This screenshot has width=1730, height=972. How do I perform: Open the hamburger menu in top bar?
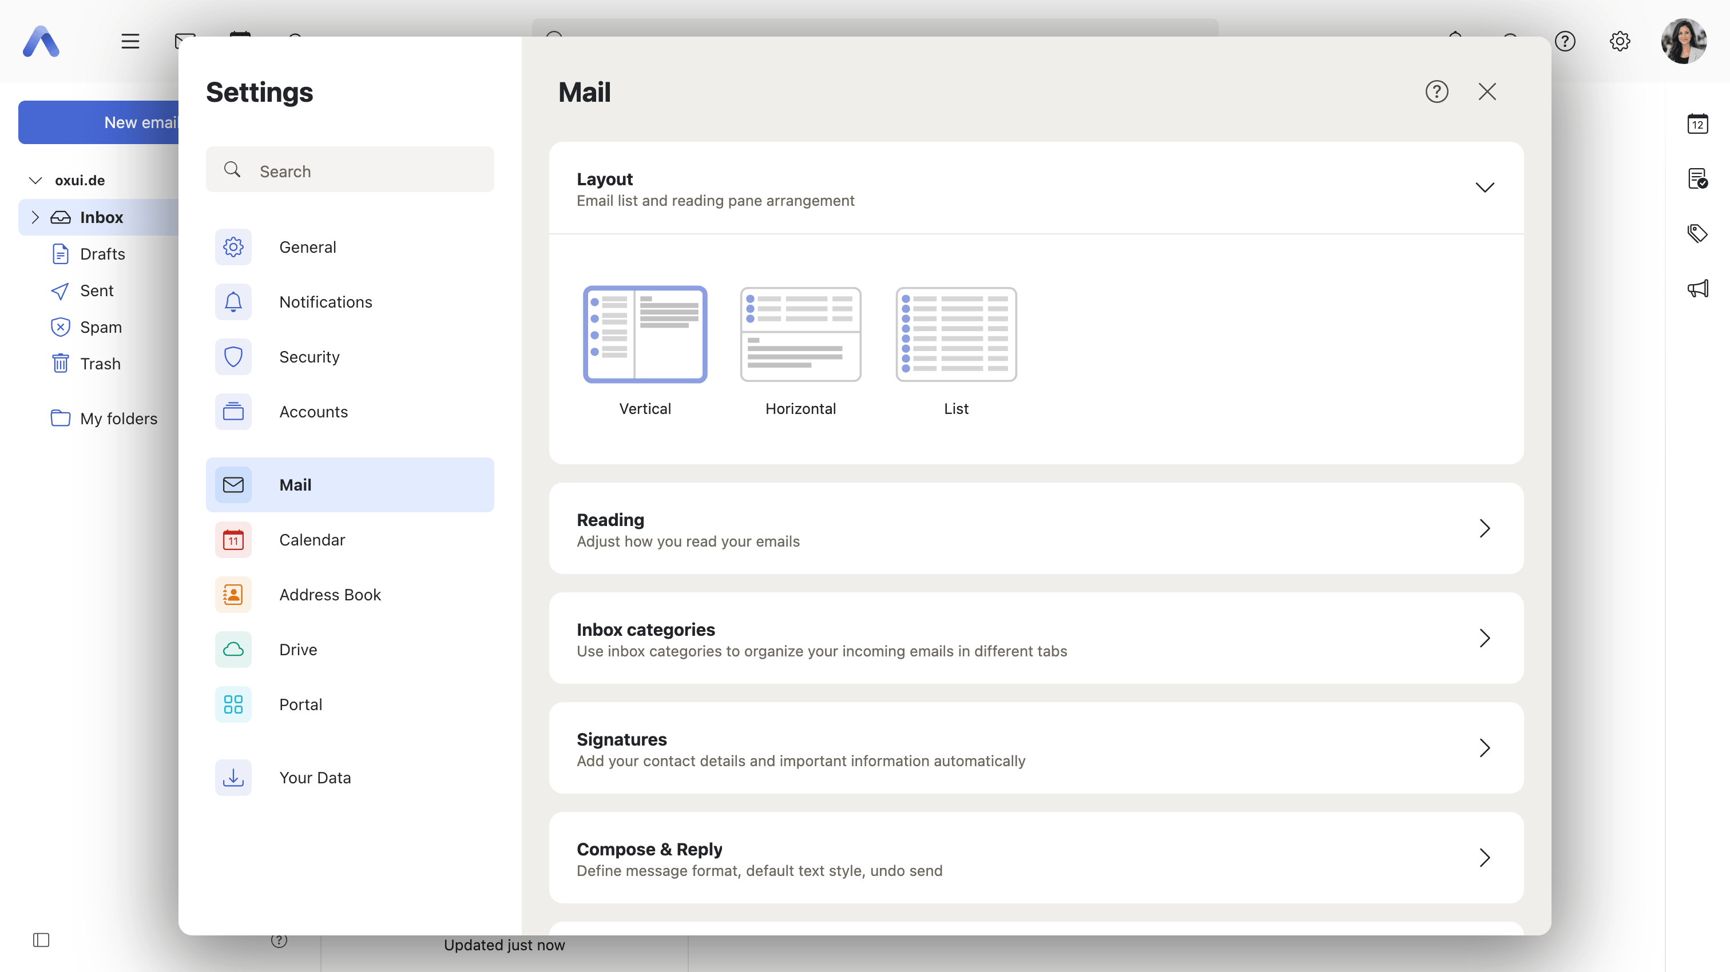[130, 41]
